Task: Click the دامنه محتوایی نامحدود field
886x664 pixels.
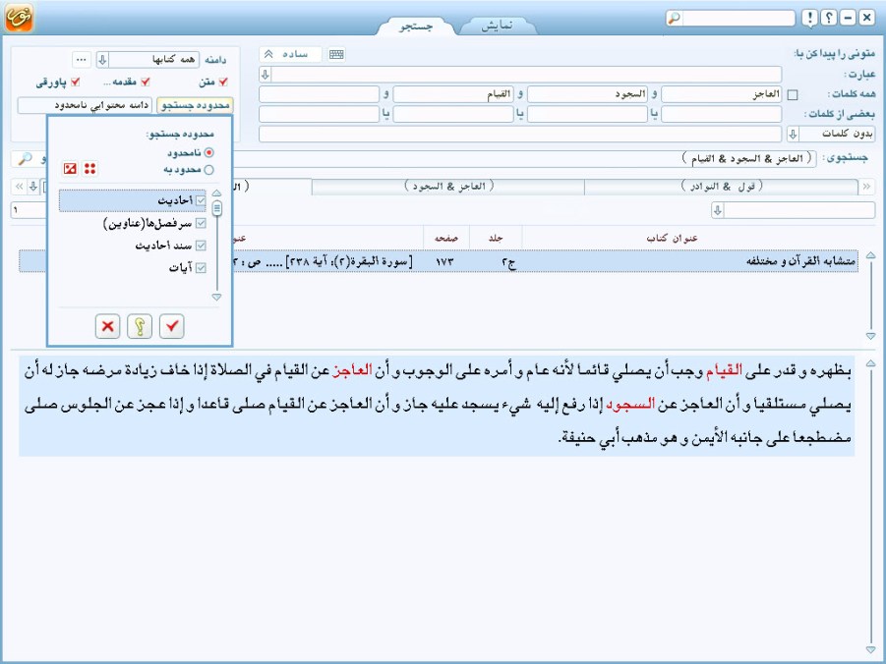Action: point(85,105)
